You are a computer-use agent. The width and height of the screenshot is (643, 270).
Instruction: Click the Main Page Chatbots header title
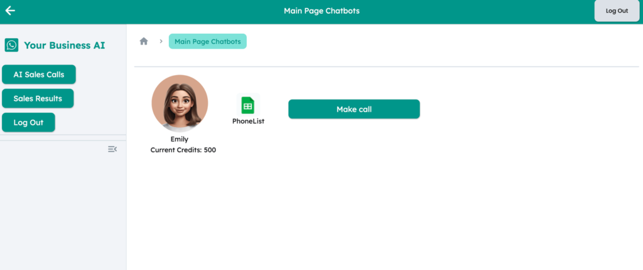[x=321, y=11]
